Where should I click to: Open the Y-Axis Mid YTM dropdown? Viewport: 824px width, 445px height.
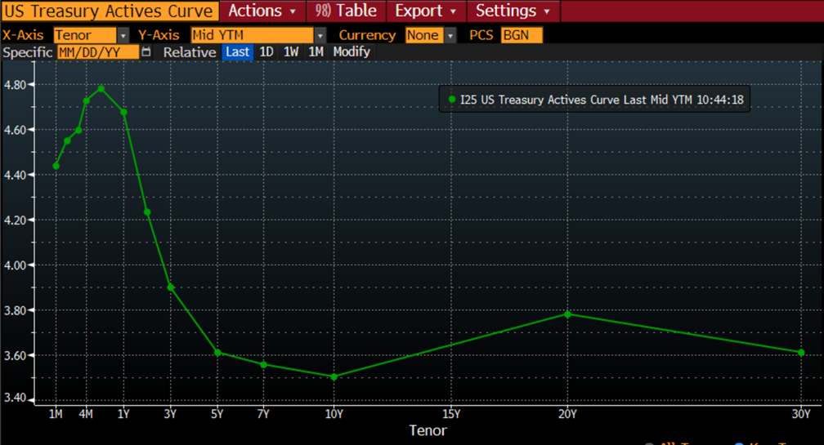pos(320,35)
